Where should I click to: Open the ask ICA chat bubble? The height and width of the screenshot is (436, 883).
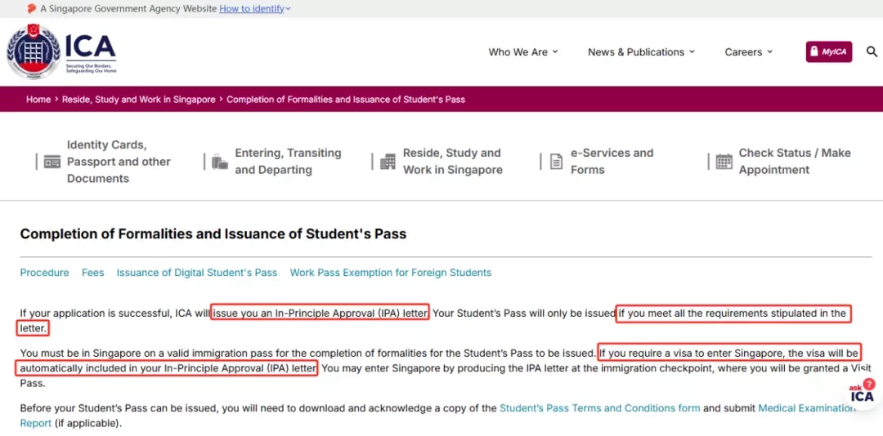pyautogui.click(x=863, y=394)
